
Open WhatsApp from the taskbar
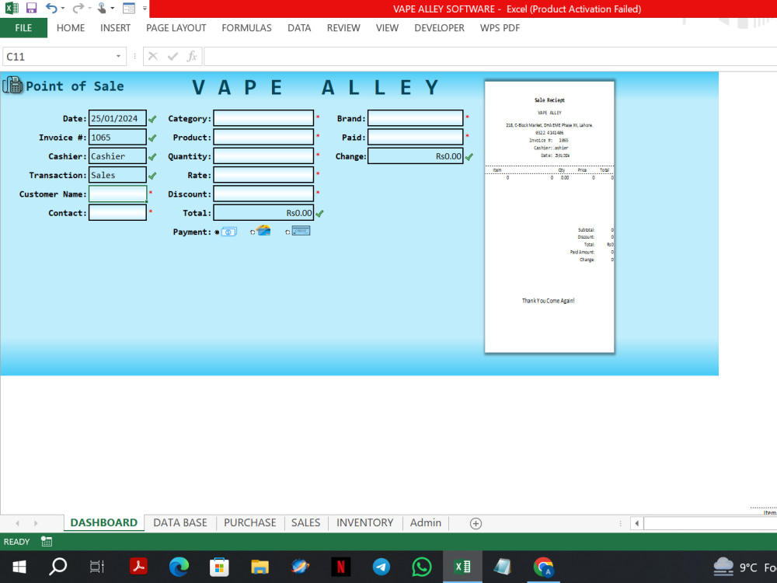pyautogui.click(x=421, y=567)
